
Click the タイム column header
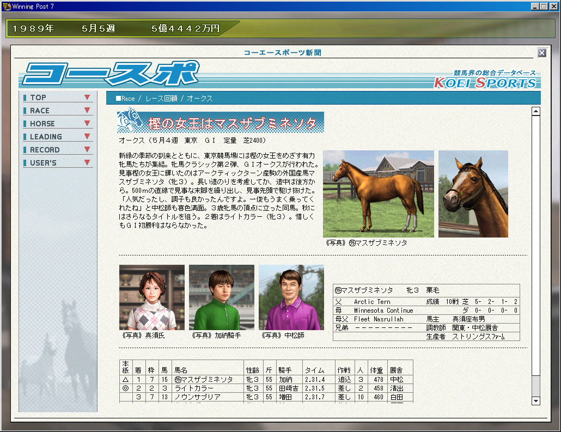(x=314, y=370)
